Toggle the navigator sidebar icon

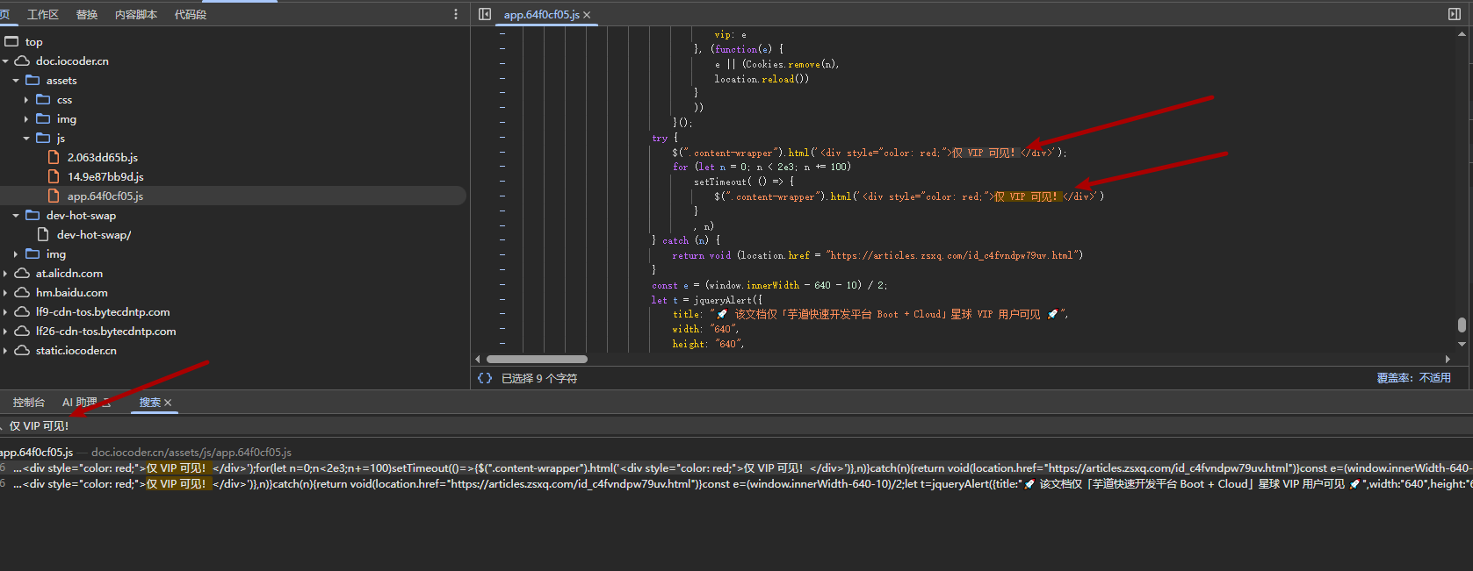[x=485, y=14]
